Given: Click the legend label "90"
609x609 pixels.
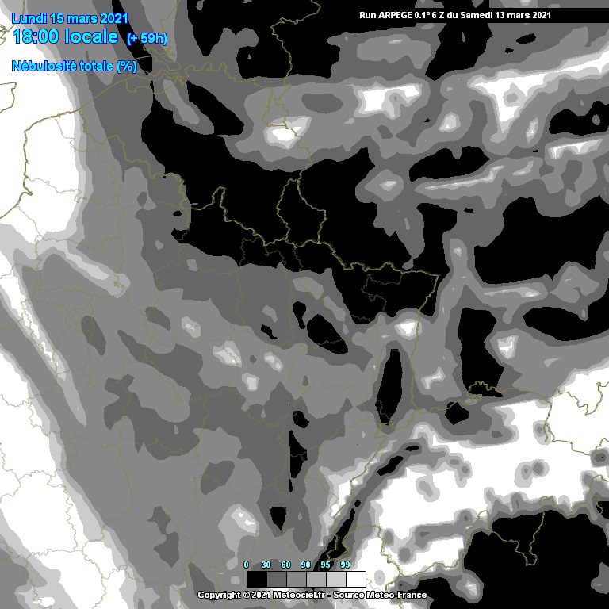Looking at the screenshot, I should [x=305, y=565].
